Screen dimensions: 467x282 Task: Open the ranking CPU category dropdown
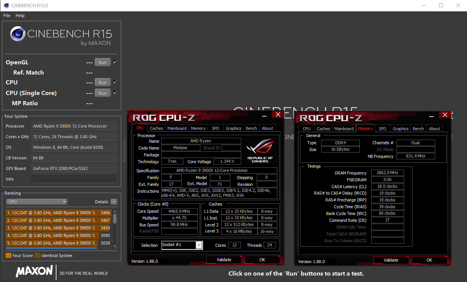click(x=37, y=202)
